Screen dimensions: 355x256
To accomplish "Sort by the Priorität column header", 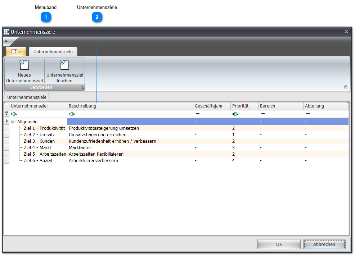I will tap(244, 106).
